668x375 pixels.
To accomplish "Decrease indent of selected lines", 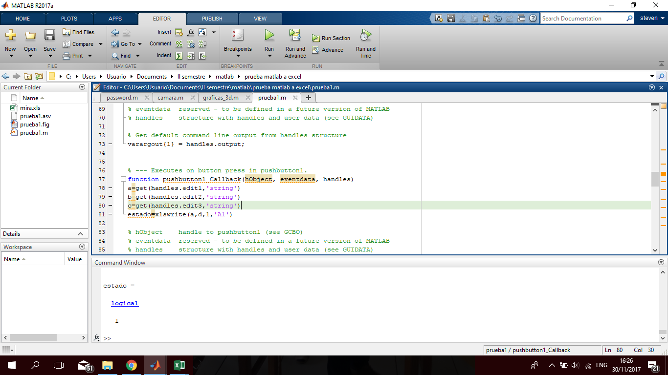I will pyautogui.click(x=202, y=56).
